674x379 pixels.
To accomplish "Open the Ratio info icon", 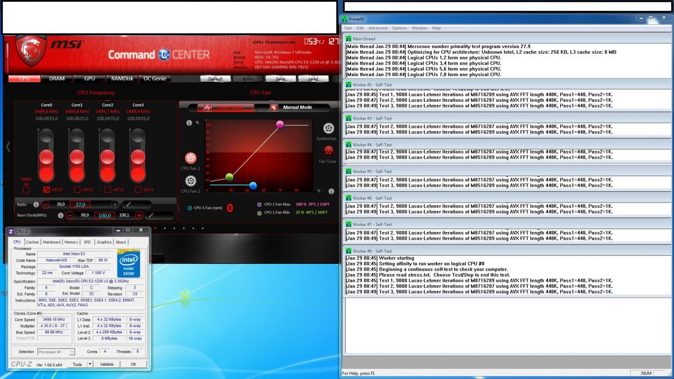I will point(36,204).
